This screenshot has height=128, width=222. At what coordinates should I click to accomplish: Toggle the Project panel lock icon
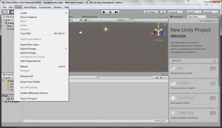[x=163, y=75]
